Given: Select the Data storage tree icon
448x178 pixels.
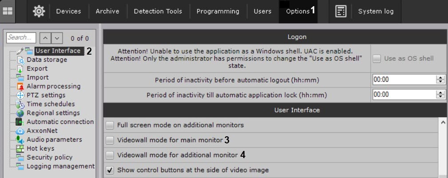Looking at the screenshot, I should pyautogui.click(x=20, y=60).
